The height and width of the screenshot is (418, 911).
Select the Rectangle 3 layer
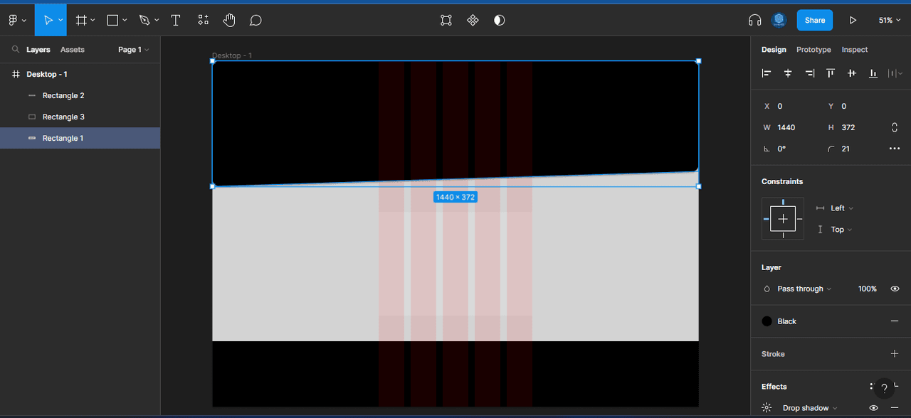(x=63, y=117)
